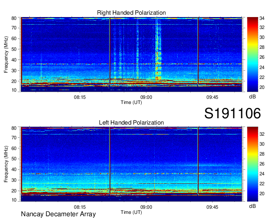Click the '80' frequency tick on the top plot
The height and width of the screenshot is (219, 269).
coord(14,18)
